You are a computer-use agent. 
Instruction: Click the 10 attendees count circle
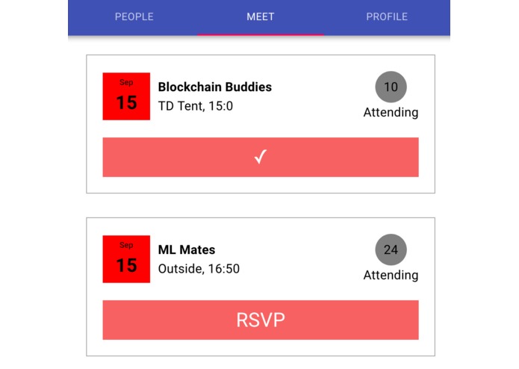click(x=391, y=87)
